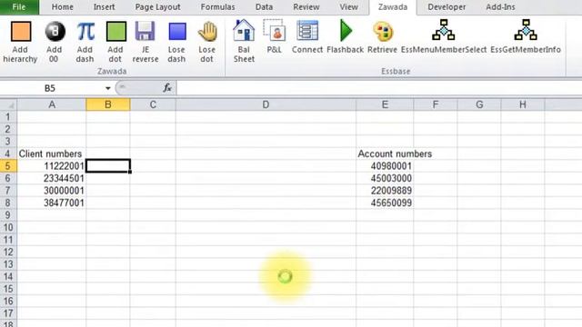Open the Formulas tab
Viewport: 582px width, 327px height.
(x=218, y=7)
